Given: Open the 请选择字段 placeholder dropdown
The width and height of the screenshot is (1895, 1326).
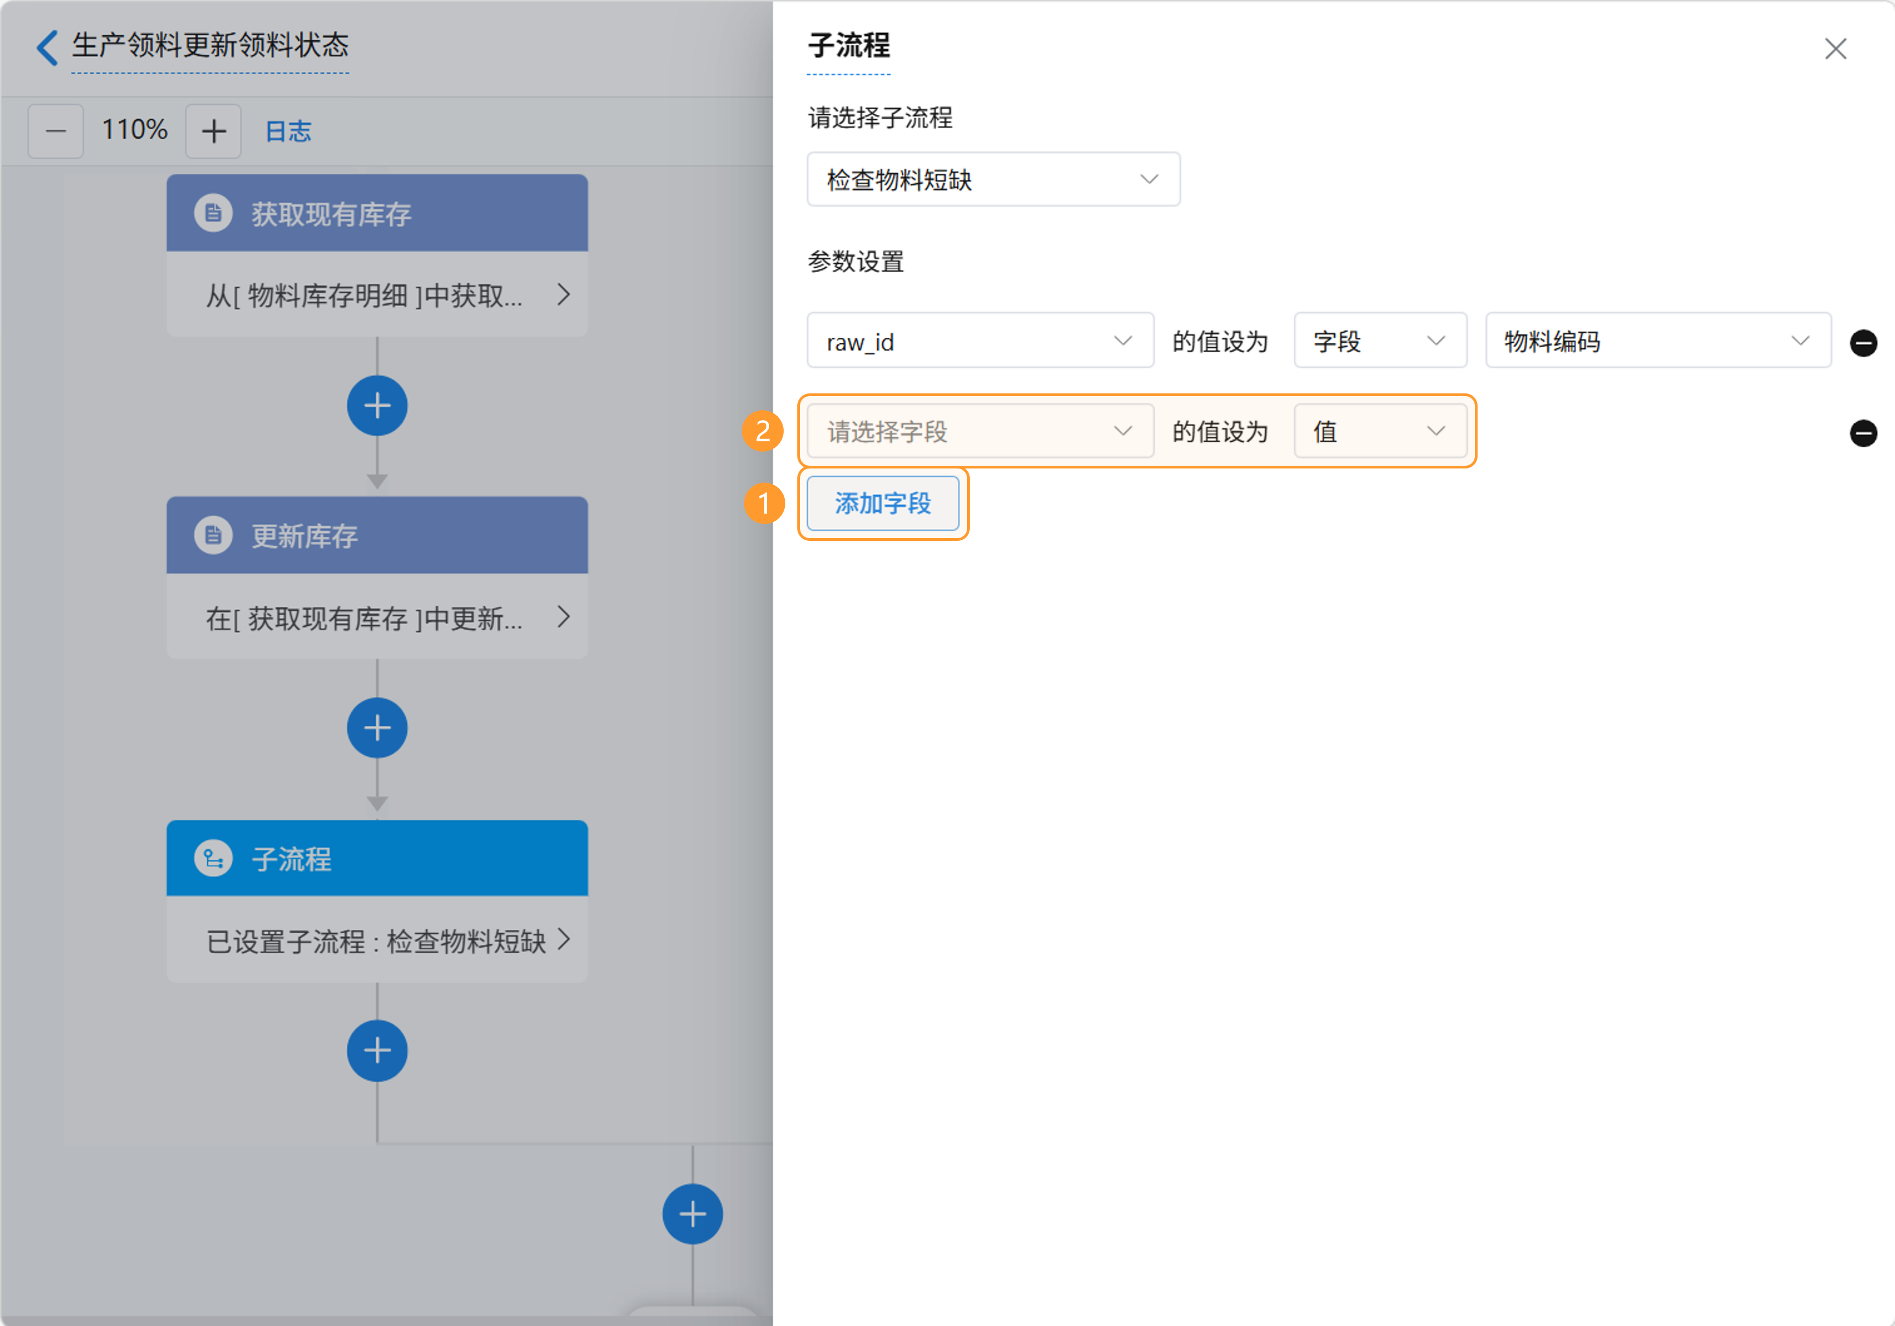Looking at the screenshot, I should [x=980, y=431].
